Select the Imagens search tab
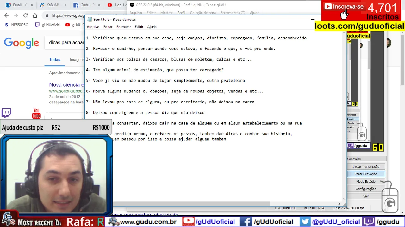405x227 pixels. pos(77,60)
